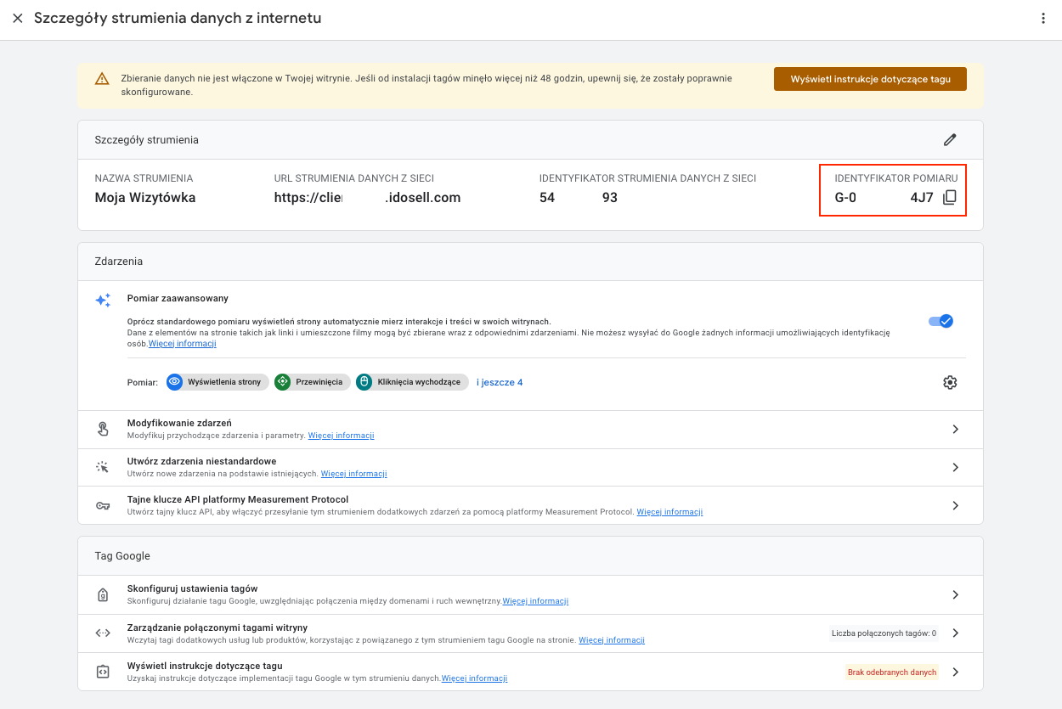Click Wyświetlenia strony chip

(217, 382)
